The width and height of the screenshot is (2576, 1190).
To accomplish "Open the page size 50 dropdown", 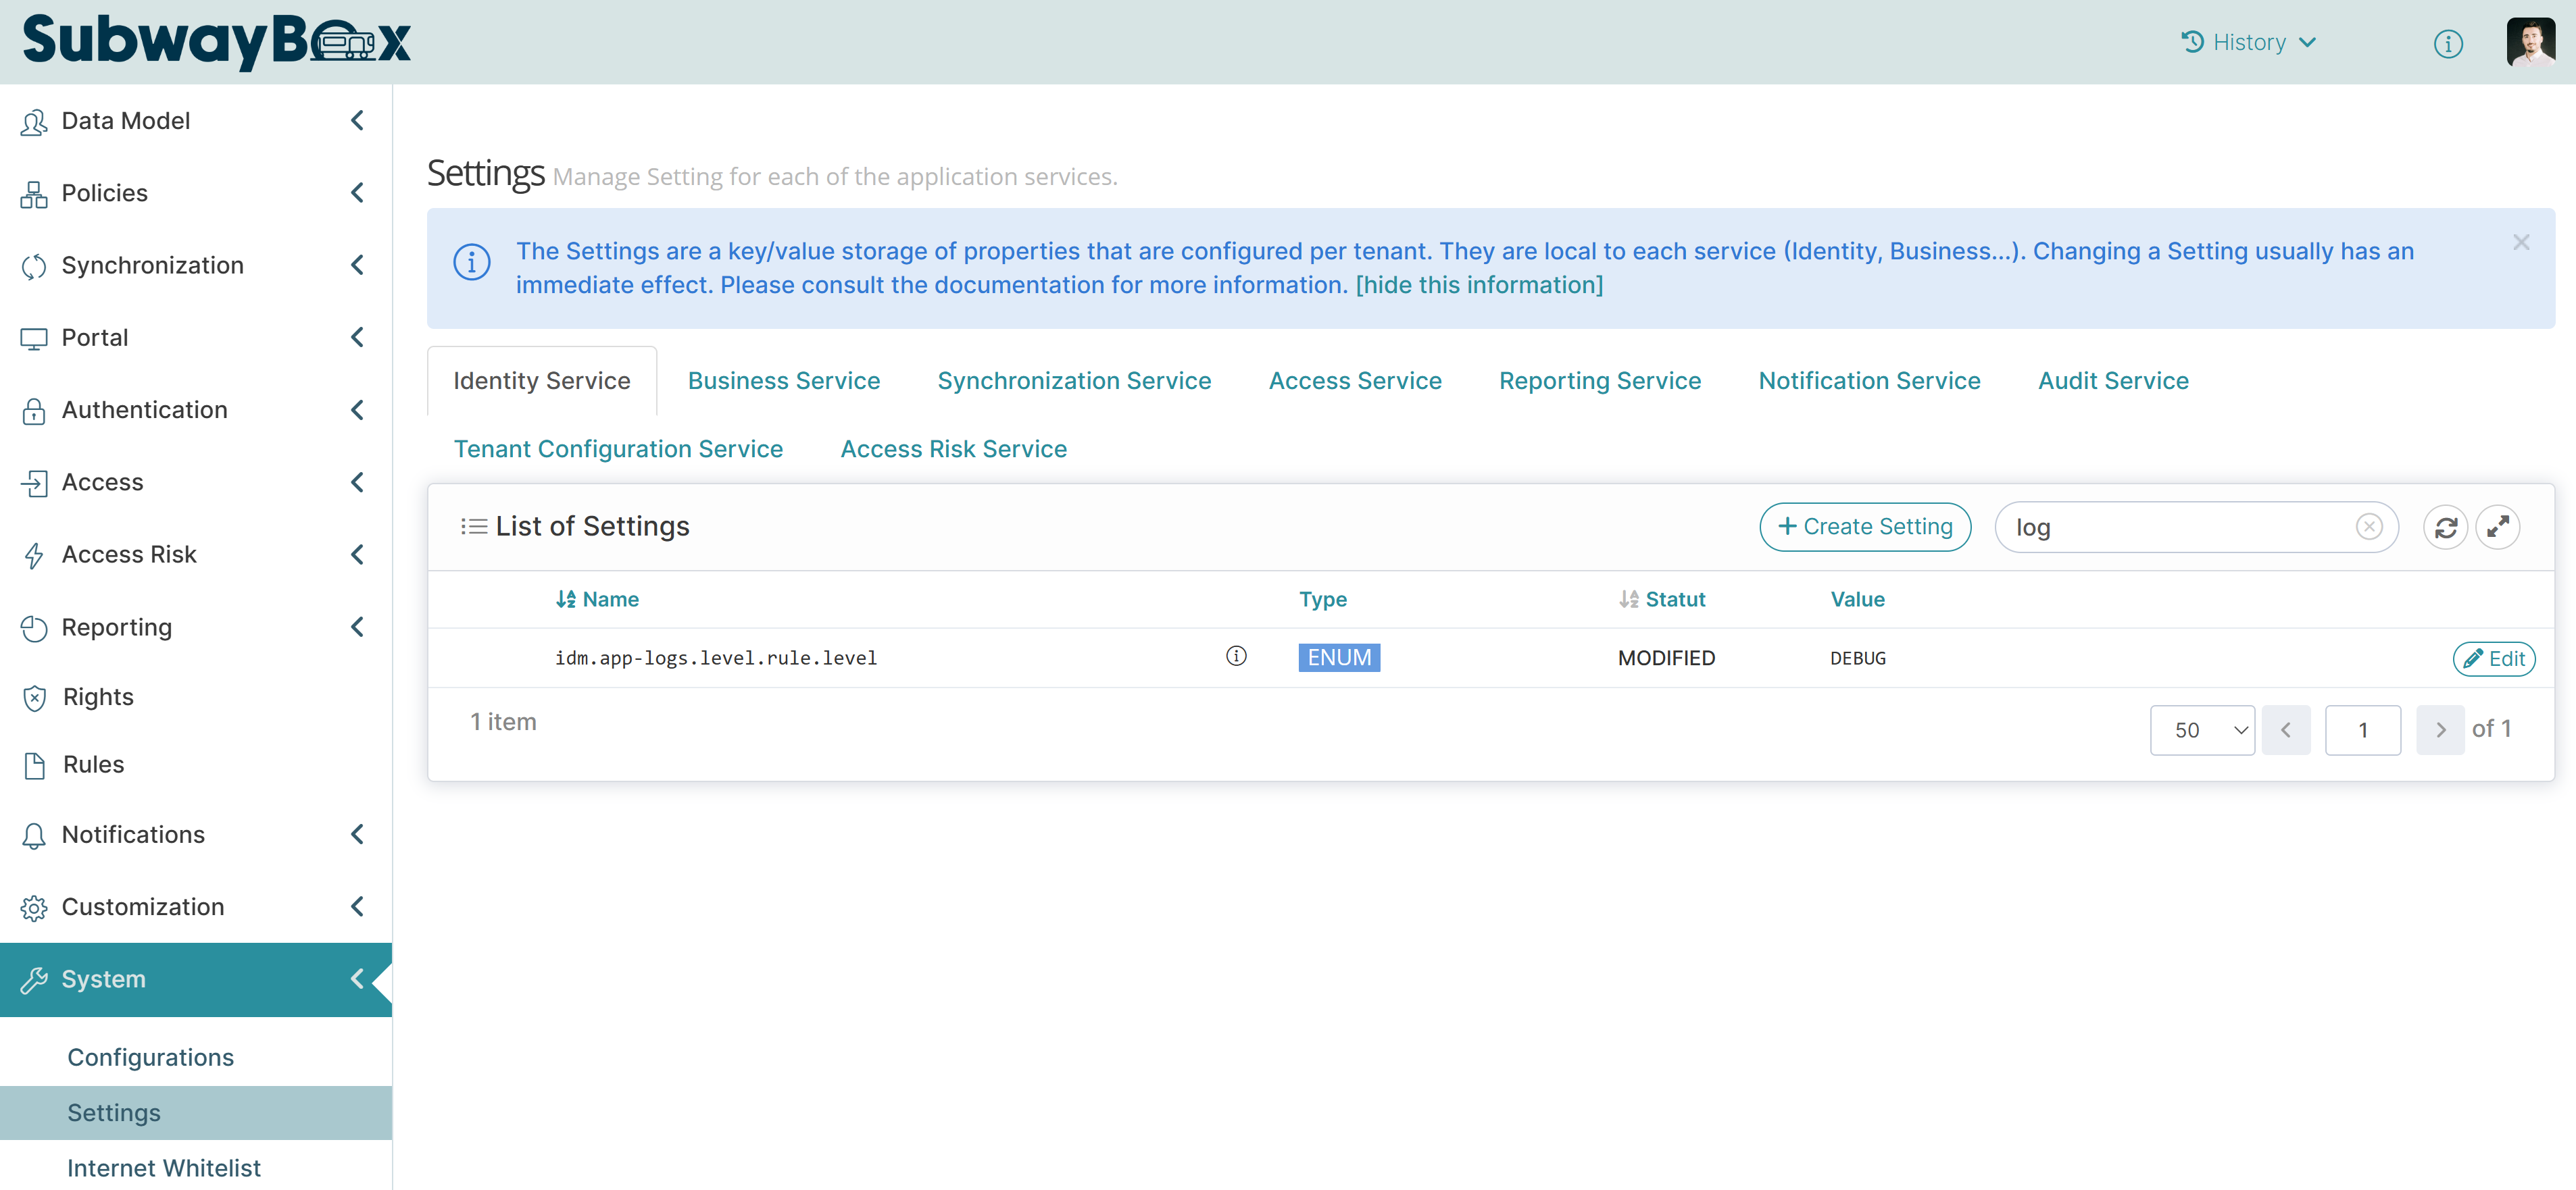I will click(x=2201, y=730).
